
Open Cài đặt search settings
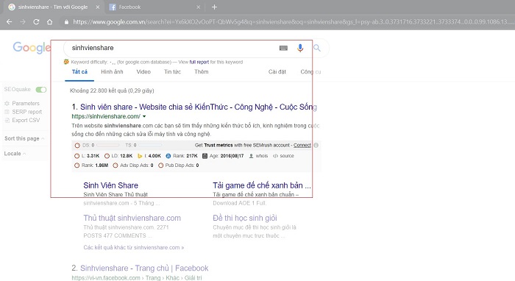click(x=277, y=72)
